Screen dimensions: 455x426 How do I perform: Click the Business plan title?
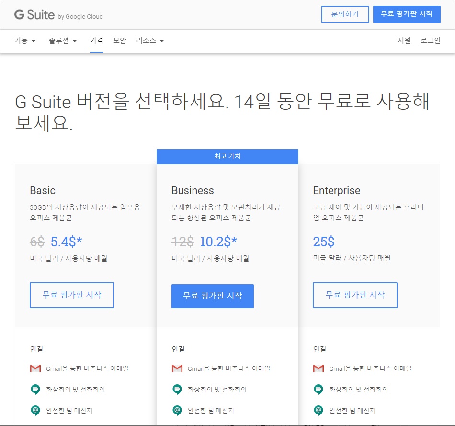coord(193,191)
